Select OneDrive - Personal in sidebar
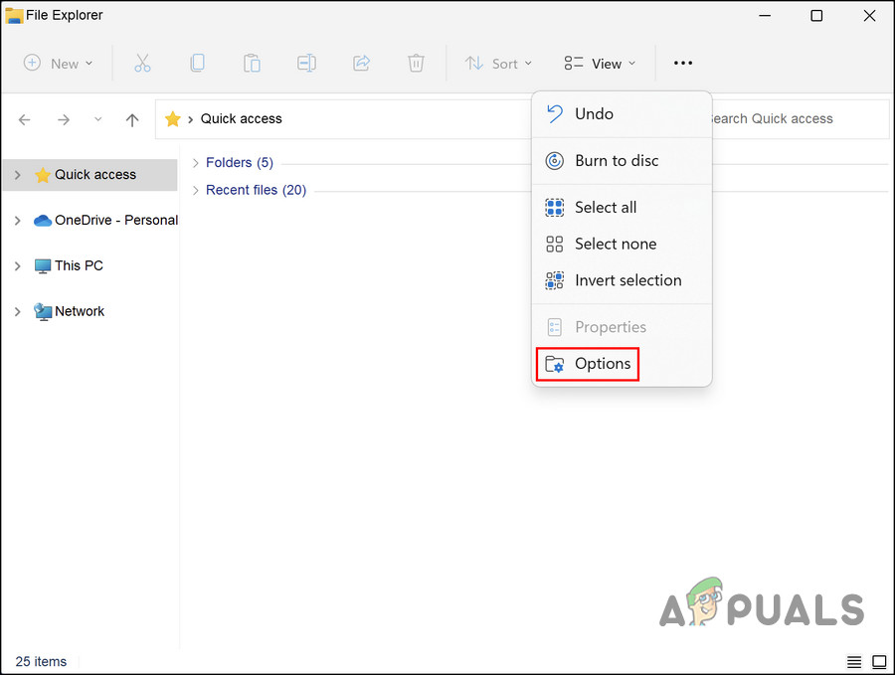Screen dimensions: 895x675 click(105, 221)
